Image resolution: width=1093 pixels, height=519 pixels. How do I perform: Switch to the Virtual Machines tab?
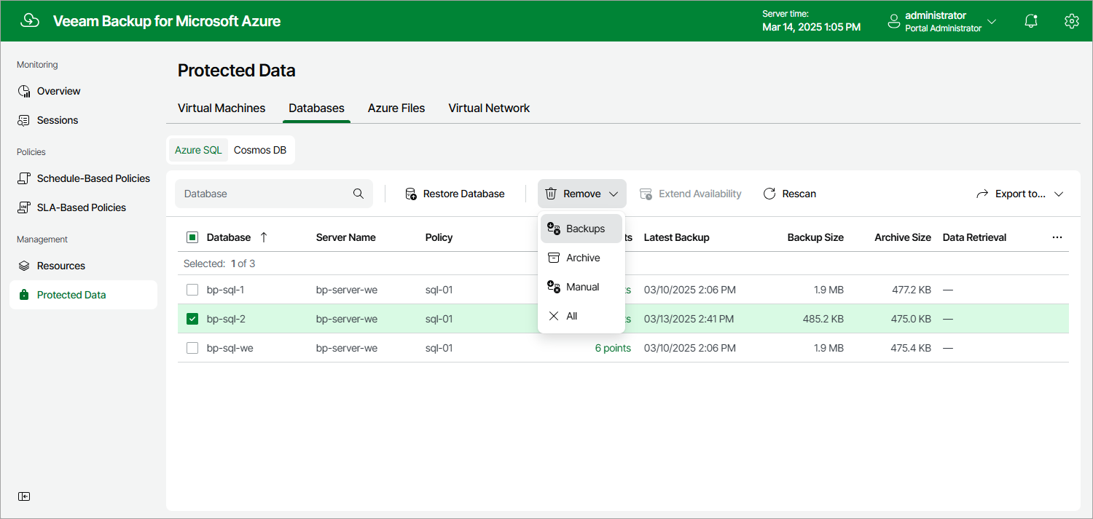[x=222, y=108]
